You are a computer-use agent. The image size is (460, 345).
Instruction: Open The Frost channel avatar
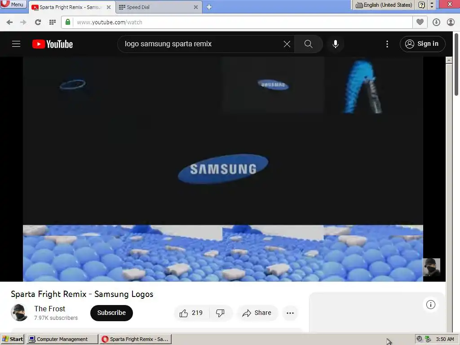tap(19, 313)
